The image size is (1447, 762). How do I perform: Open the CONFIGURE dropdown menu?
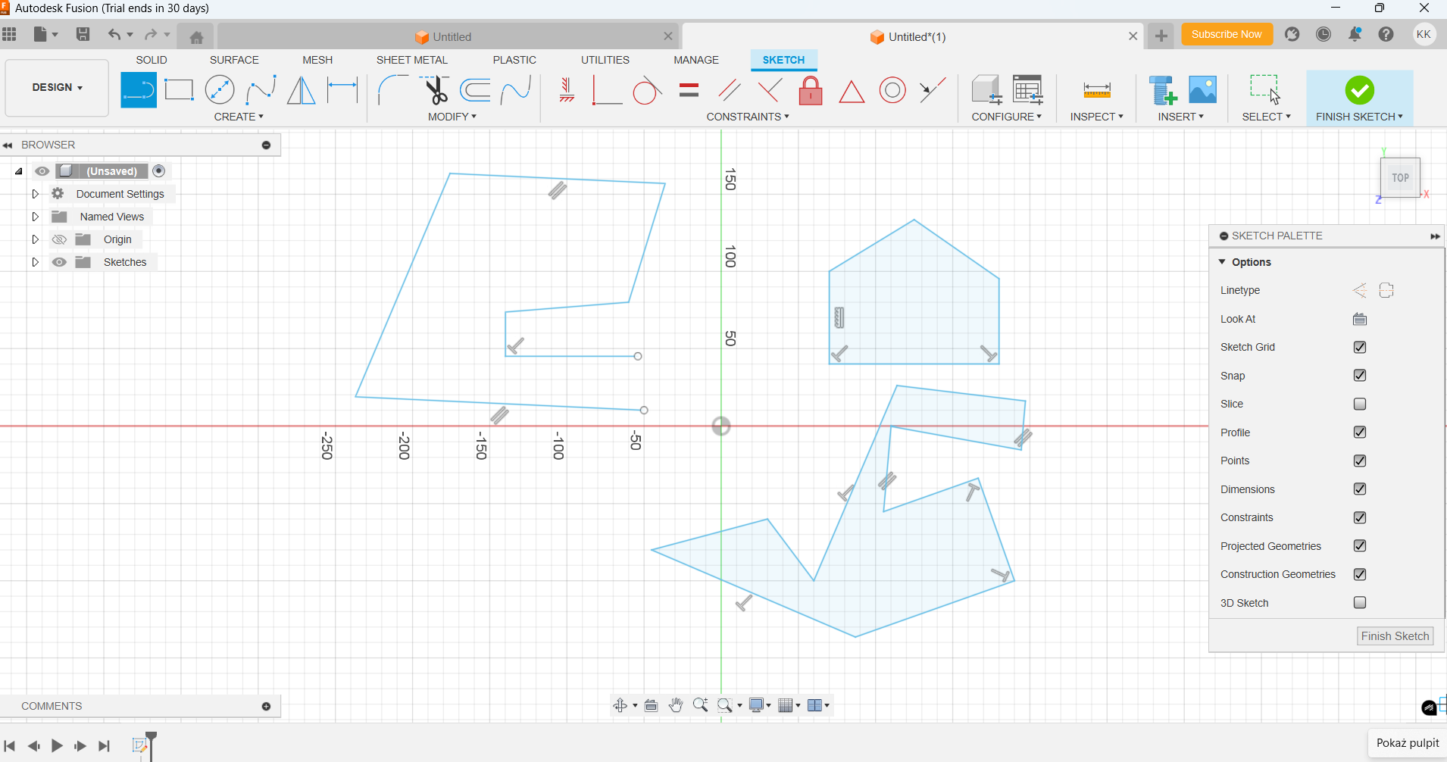click(1006, 117)
